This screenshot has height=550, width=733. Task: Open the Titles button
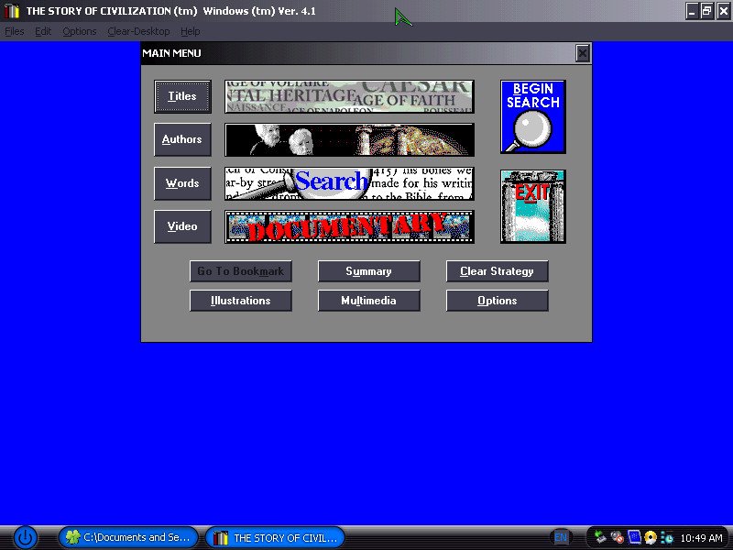[x=182, y=96]
